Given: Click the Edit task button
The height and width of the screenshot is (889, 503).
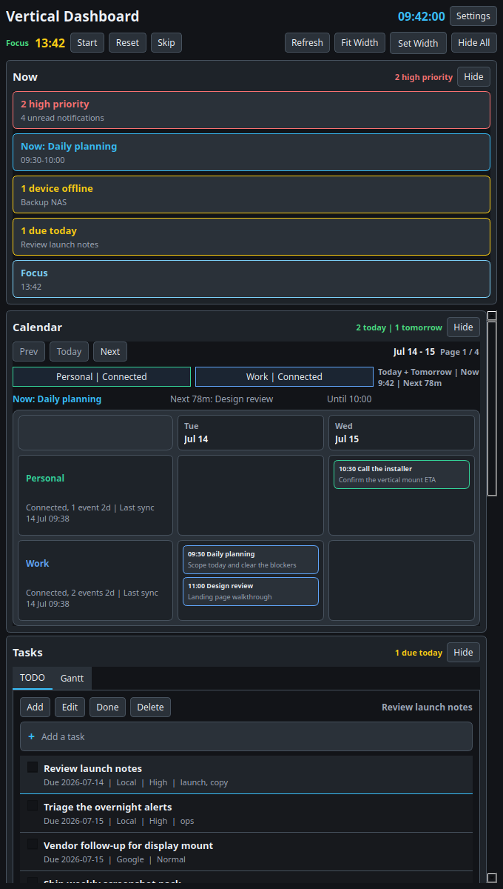Looking at the screenshot, I should (70, 707).
